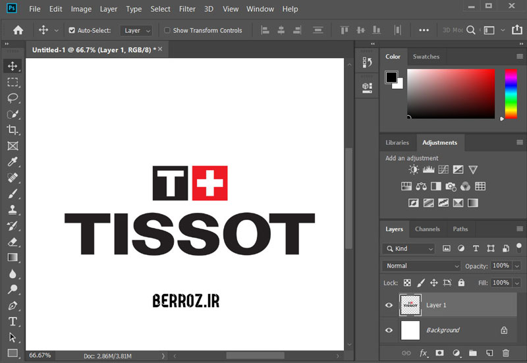Image resolution: width=527 pixels, height=363 pixels.
Task: Add a Brightness/Contrast adjustment
Action: [414, 170]
